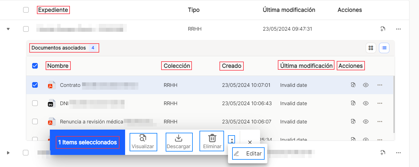Switch documents to list view

[x=384, y=48]
